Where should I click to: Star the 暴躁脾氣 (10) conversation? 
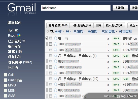point(55,79)
